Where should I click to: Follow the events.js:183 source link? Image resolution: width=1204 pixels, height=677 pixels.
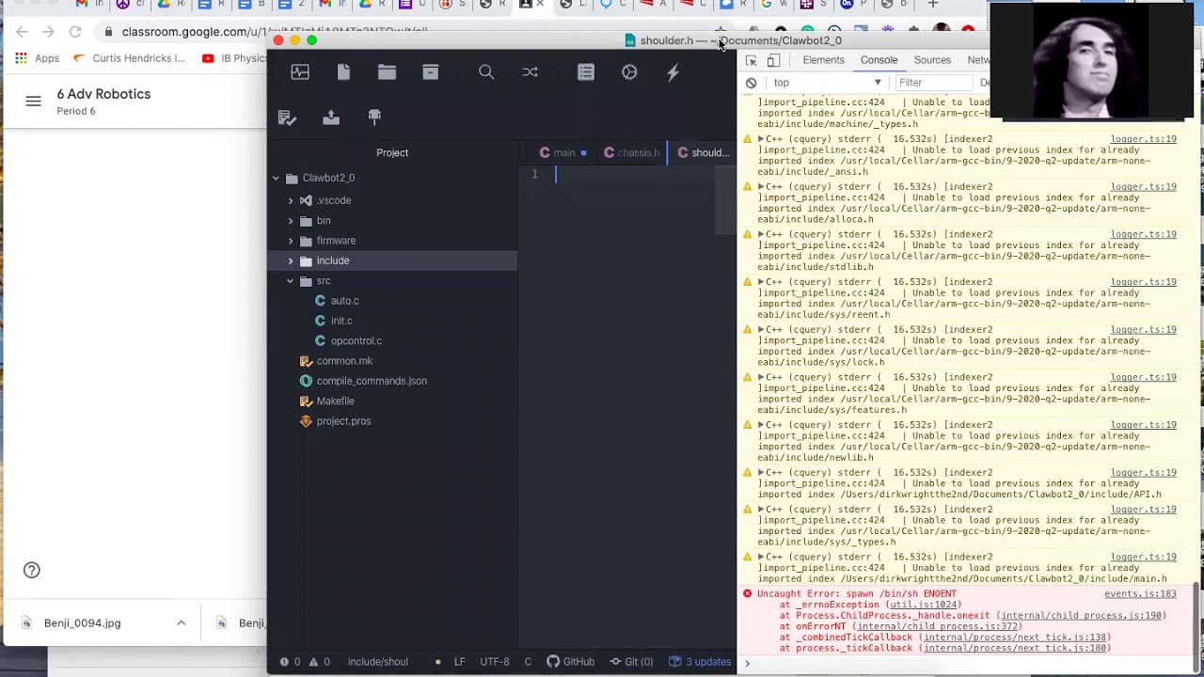[x=1140, y=594]
